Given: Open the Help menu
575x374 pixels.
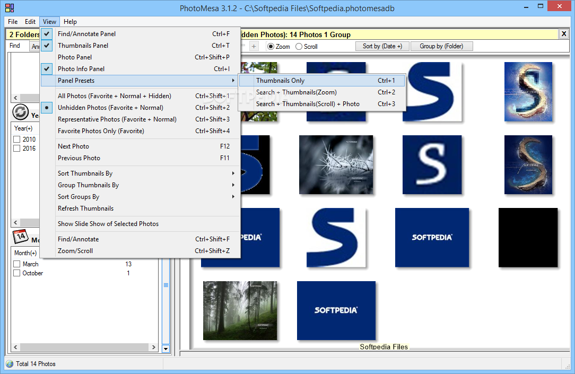Looking at the screenshot, I should 70,22.
